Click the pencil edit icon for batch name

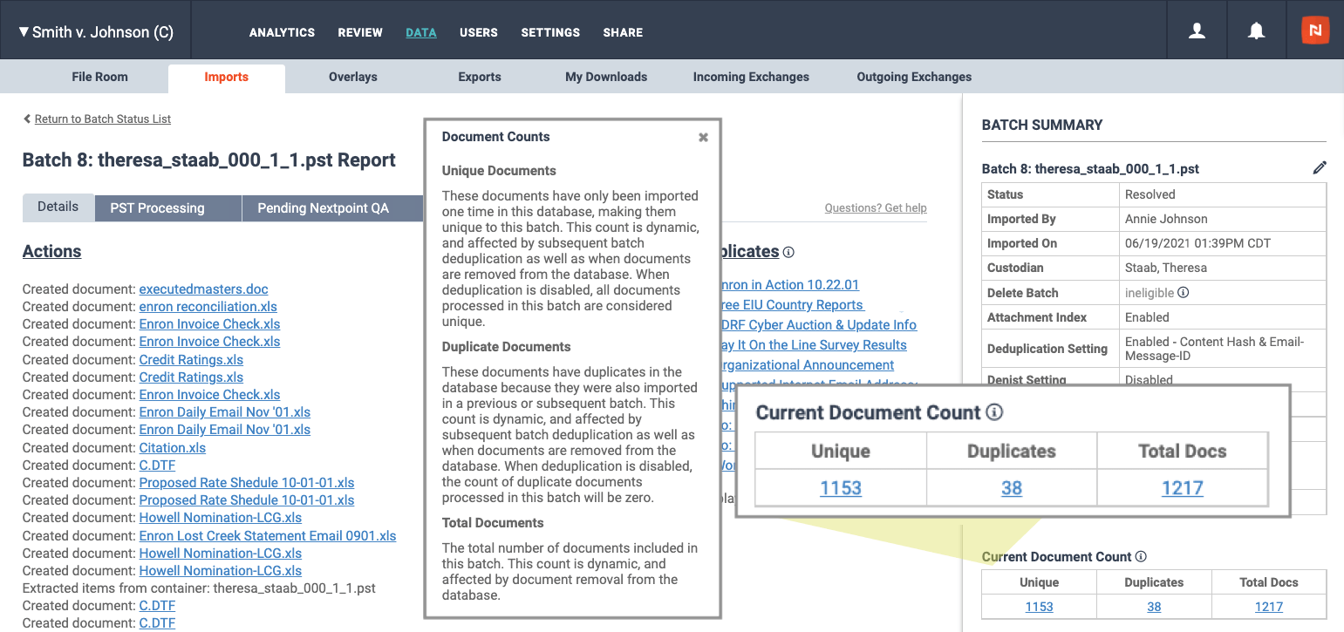(1319, 168)
